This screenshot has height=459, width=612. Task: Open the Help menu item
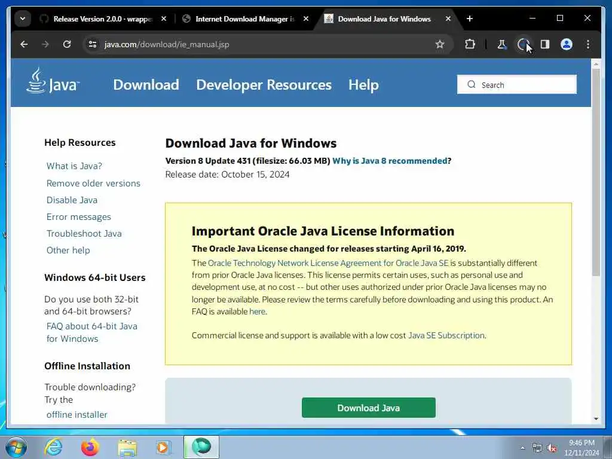363,85
